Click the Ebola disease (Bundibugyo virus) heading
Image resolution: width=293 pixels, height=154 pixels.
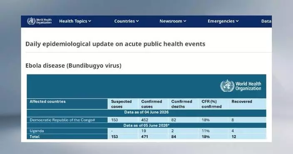point(73,66)
